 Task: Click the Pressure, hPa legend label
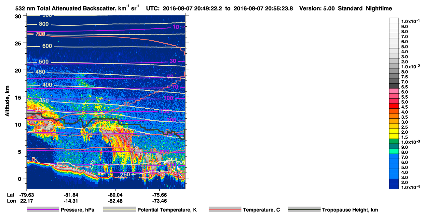coord(77,210)
